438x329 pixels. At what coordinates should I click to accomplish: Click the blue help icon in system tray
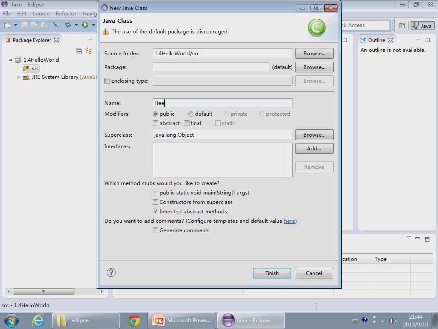364,320
